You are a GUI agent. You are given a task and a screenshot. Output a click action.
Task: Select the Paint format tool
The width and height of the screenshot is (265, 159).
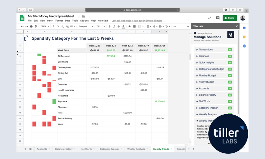pos(36,26)
